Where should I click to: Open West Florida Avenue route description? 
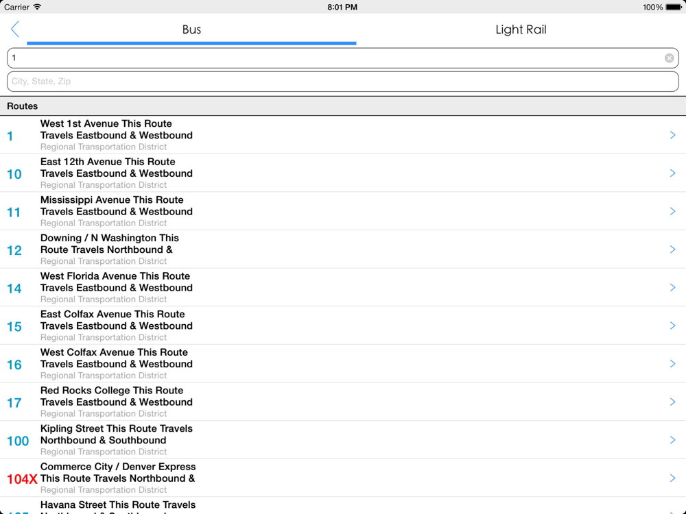click(117, 282)
